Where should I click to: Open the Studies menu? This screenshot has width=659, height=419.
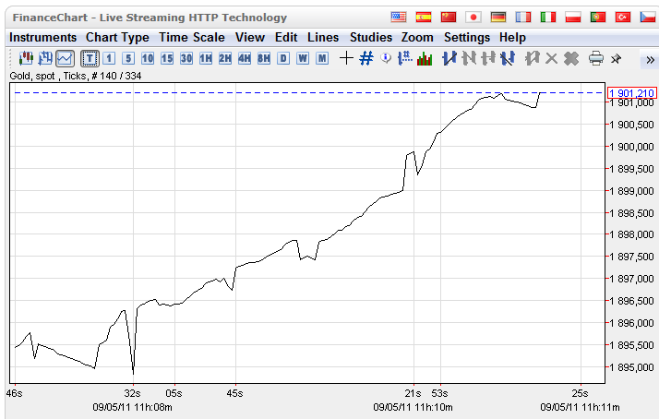pyautogui.click(x=370, y=38)
